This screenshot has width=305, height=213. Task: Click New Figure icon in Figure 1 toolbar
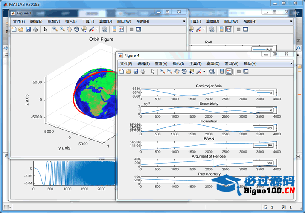14,29
